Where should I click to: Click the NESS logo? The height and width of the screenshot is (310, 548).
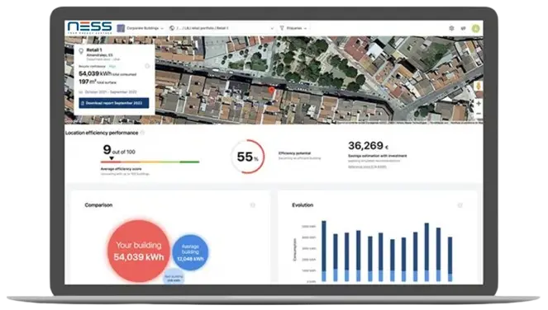click(x=89, y=27)
